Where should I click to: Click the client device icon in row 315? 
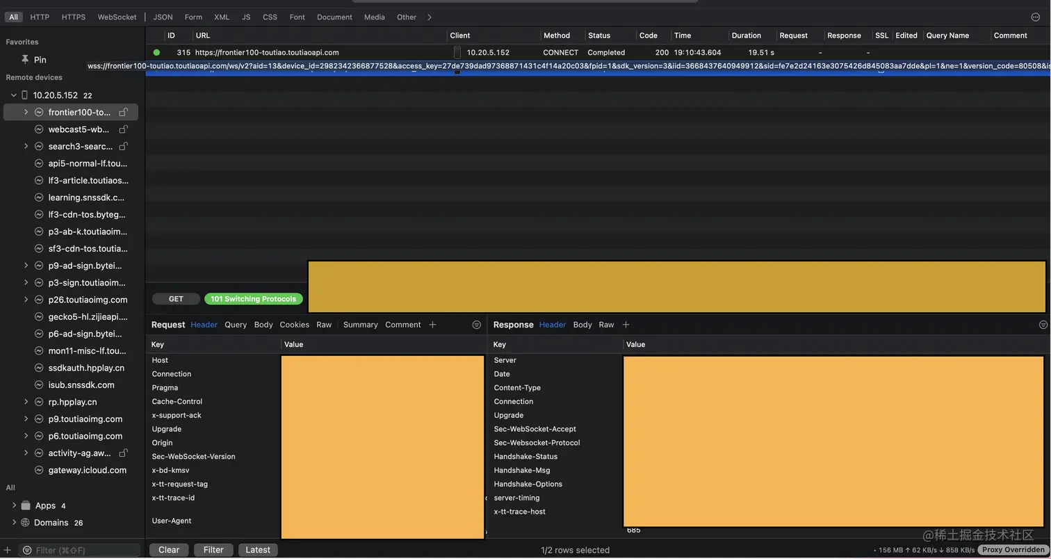(x=457, y=52)
